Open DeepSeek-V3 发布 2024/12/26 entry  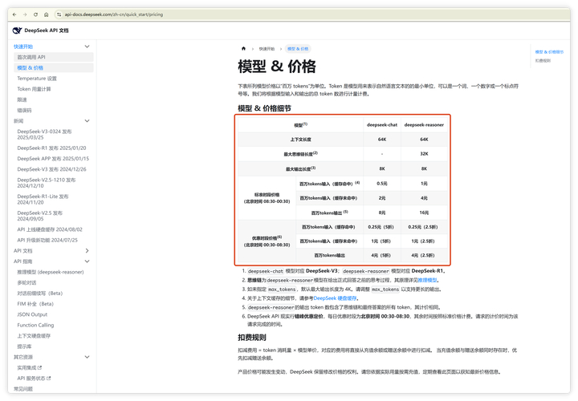point(51,169)
